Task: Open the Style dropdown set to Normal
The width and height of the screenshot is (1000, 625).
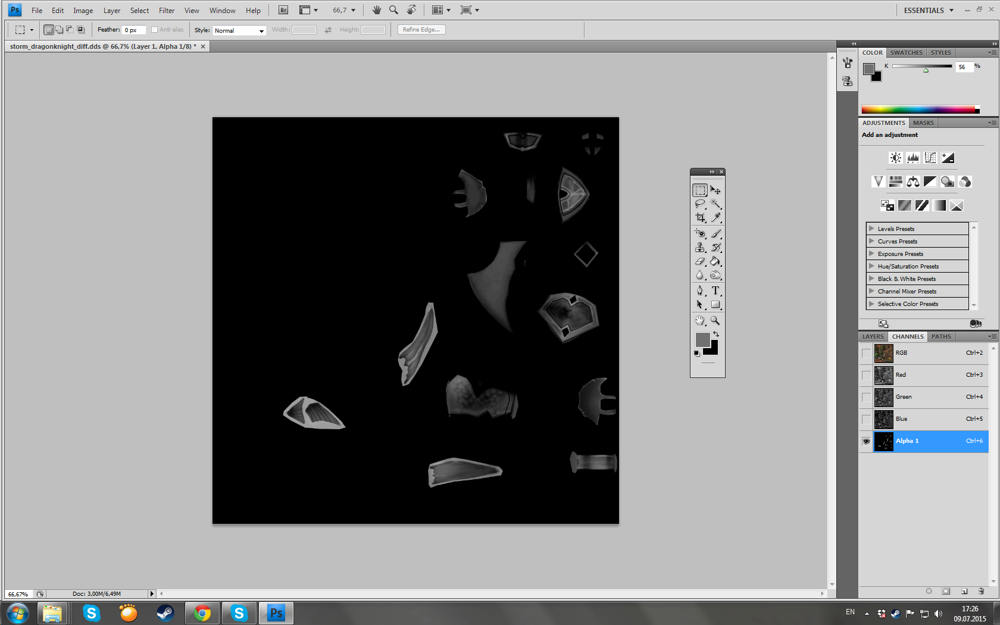Action: pyautogui.click(x=239, y=30)
